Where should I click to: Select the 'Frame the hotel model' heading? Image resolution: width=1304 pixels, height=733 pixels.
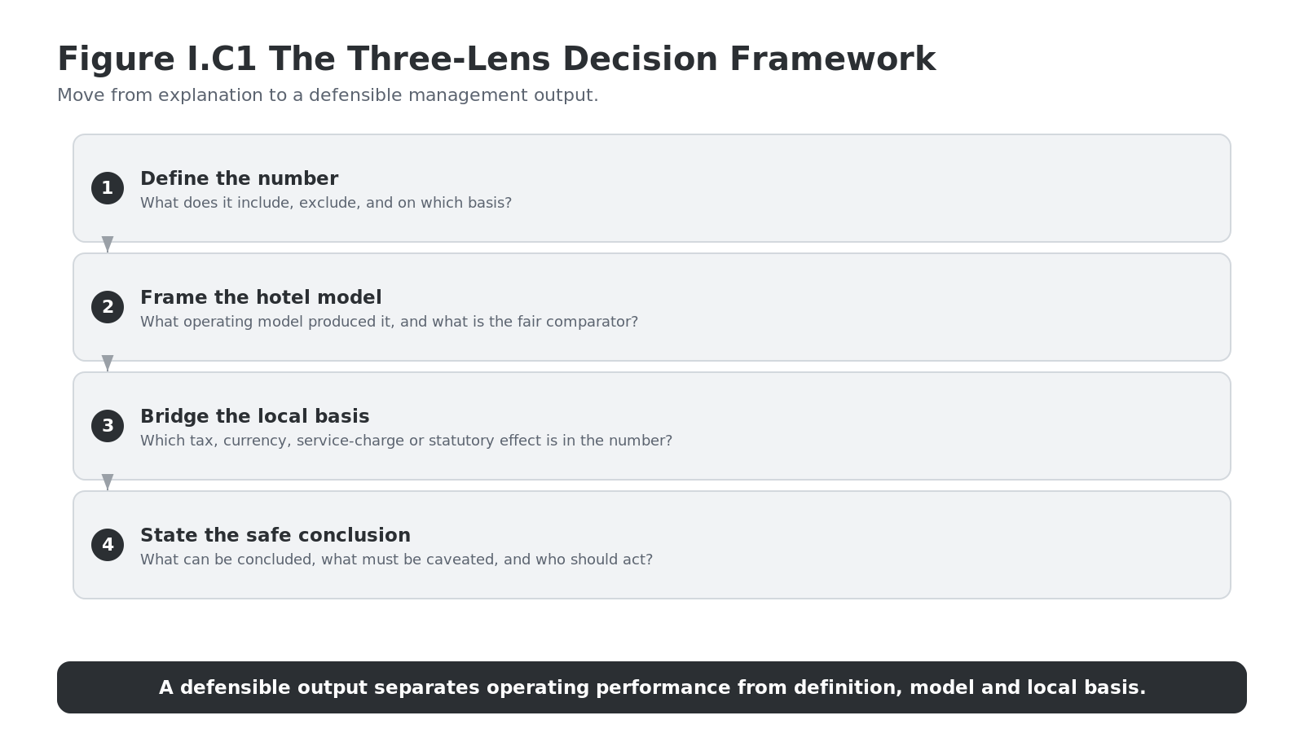tap(261, 297)
